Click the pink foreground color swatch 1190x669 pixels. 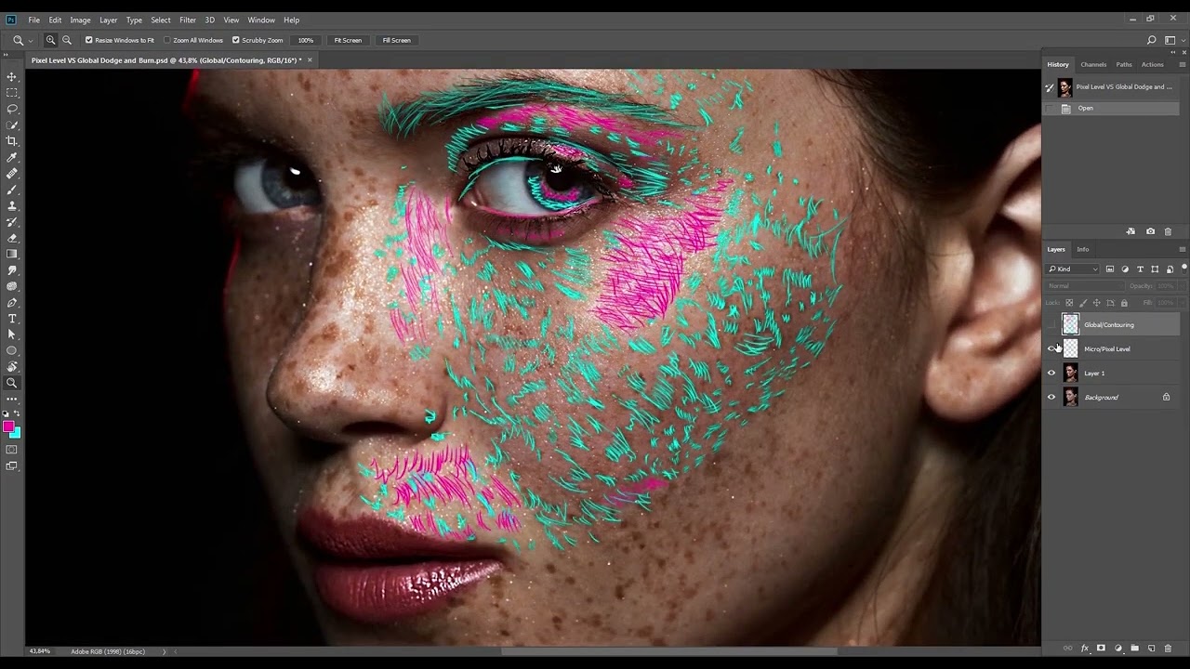[8, 426]
